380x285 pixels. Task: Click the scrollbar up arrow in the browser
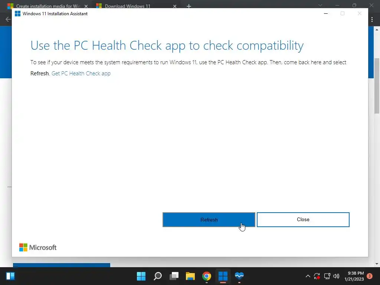click(x=377, y=30)
